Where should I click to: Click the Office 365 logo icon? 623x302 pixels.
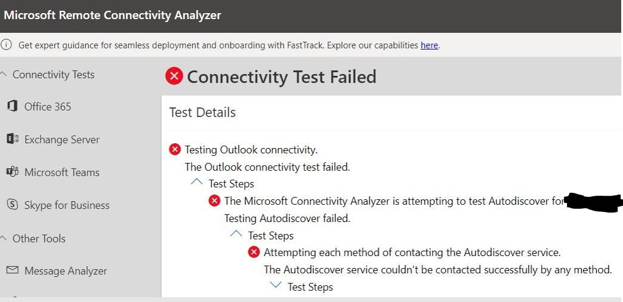click(13, 106)
